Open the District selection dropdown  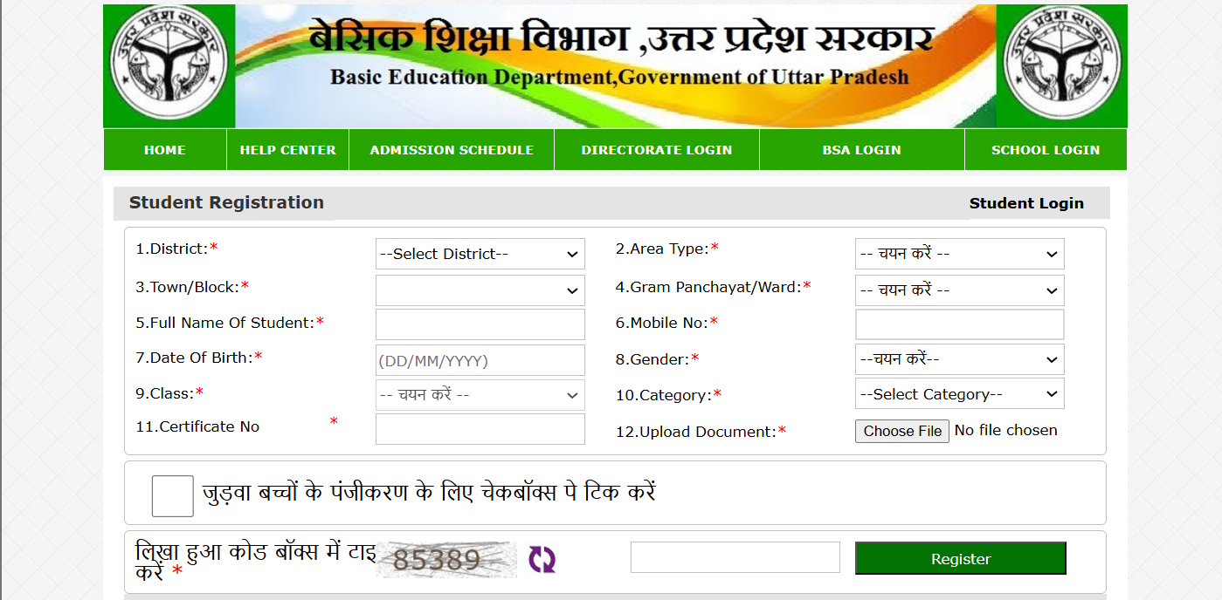[x=480, y=254]
